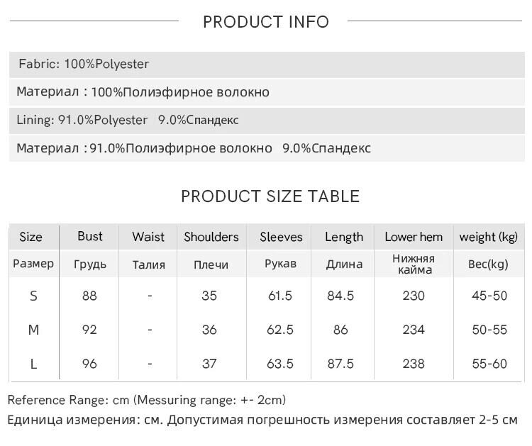Click the Lining: 91.0%Polyester row

click(x=267, y=120)
